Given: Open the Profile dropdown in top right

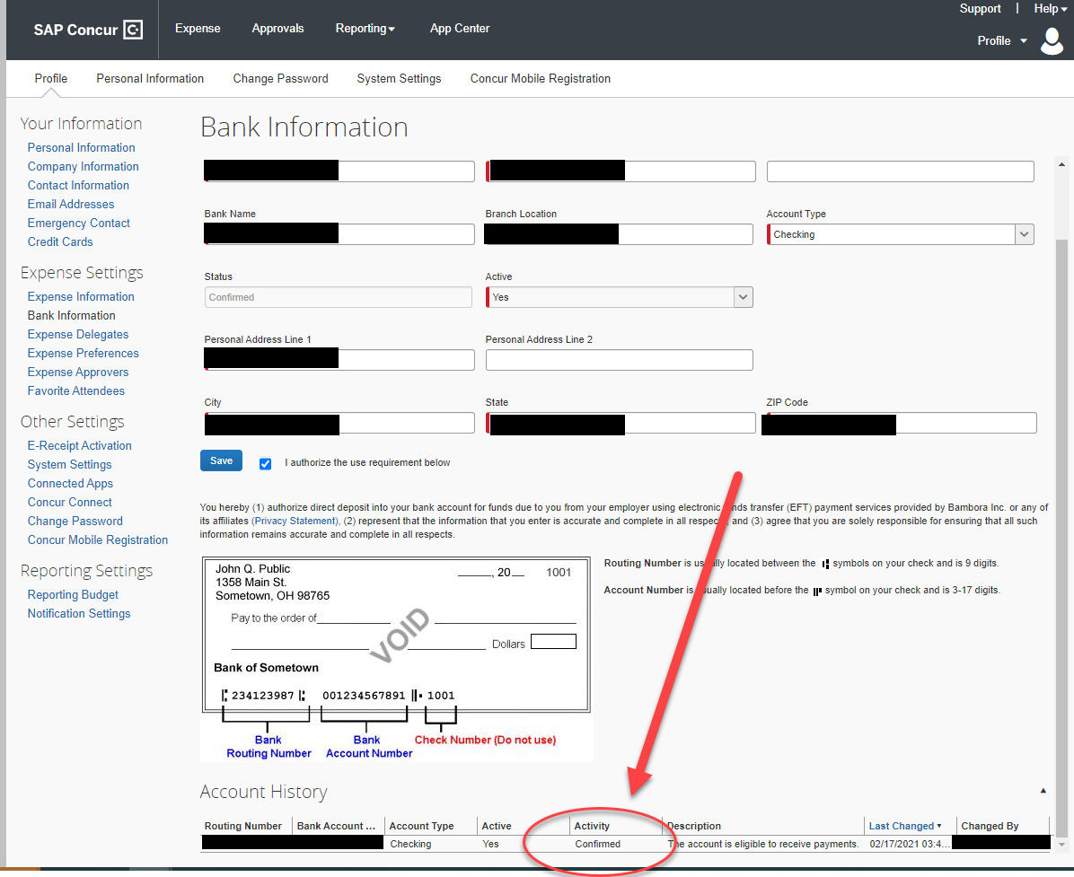Looking at the screenshot, I should [1001, 40].
